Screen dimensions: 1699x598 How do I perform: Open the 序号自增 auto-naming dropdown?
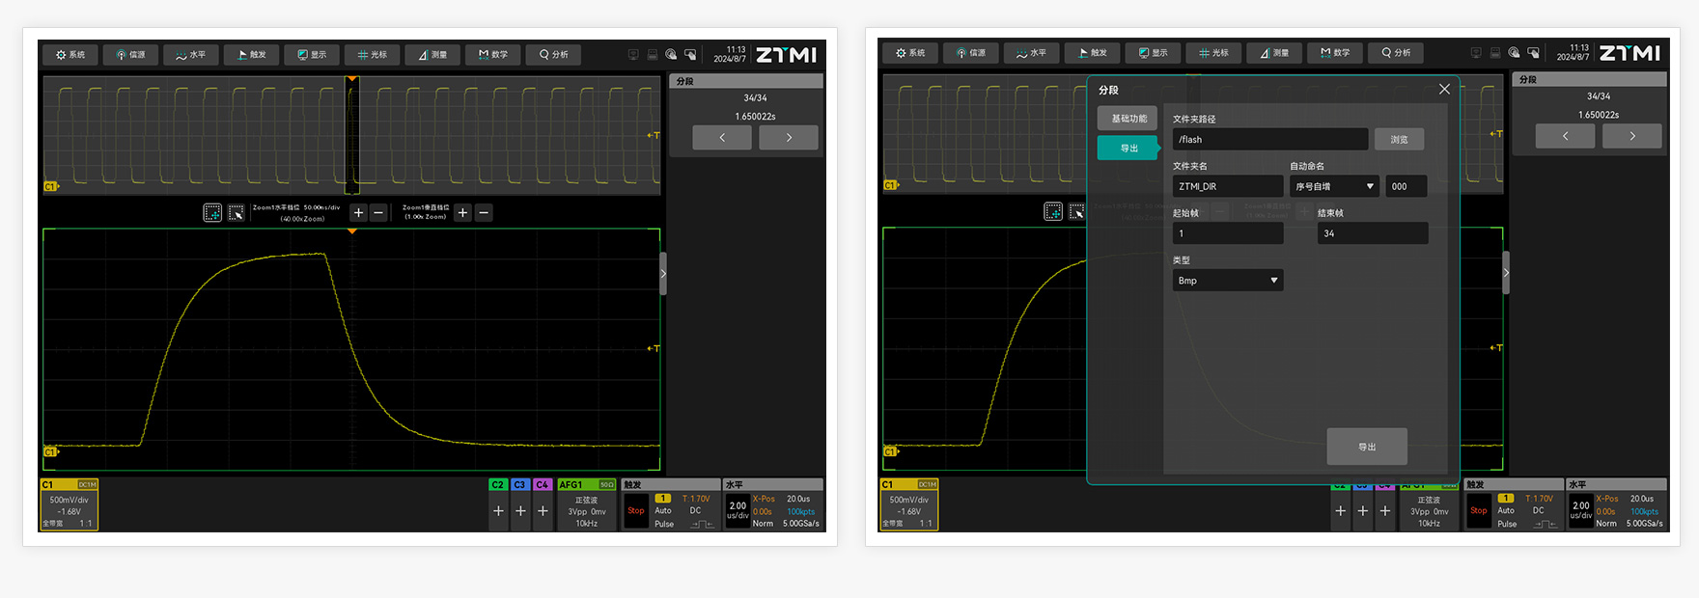pyautogui.click(x=1334, y=186)
